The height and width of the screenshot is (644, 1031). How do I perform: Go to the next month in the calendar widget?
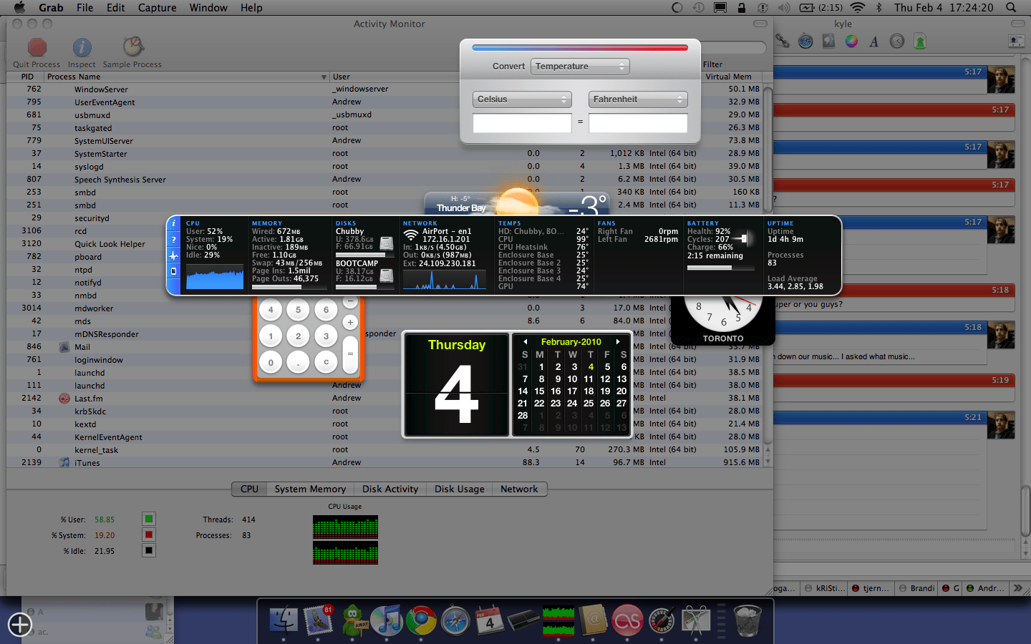click(x=617, y=341)
